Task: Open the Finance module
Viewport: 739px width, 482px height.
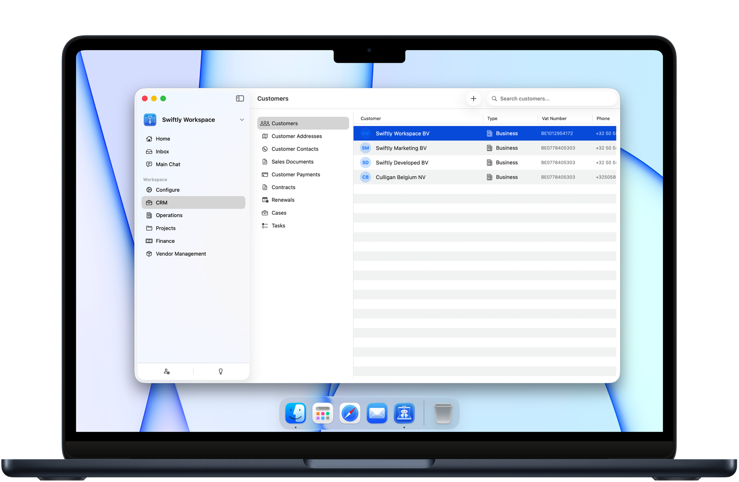Action: tap(165, 241)
